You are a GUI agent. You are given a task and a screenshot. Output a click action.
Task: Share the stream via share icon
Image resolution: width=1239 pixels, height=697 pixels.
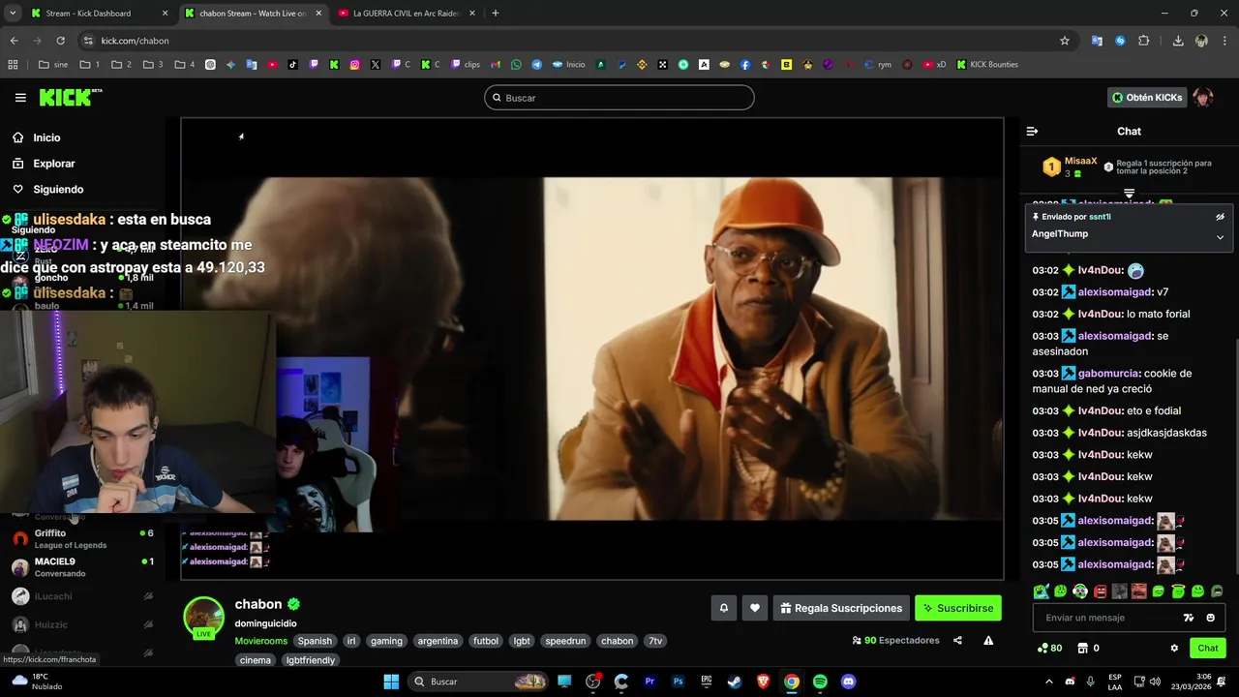pos(957,640)
